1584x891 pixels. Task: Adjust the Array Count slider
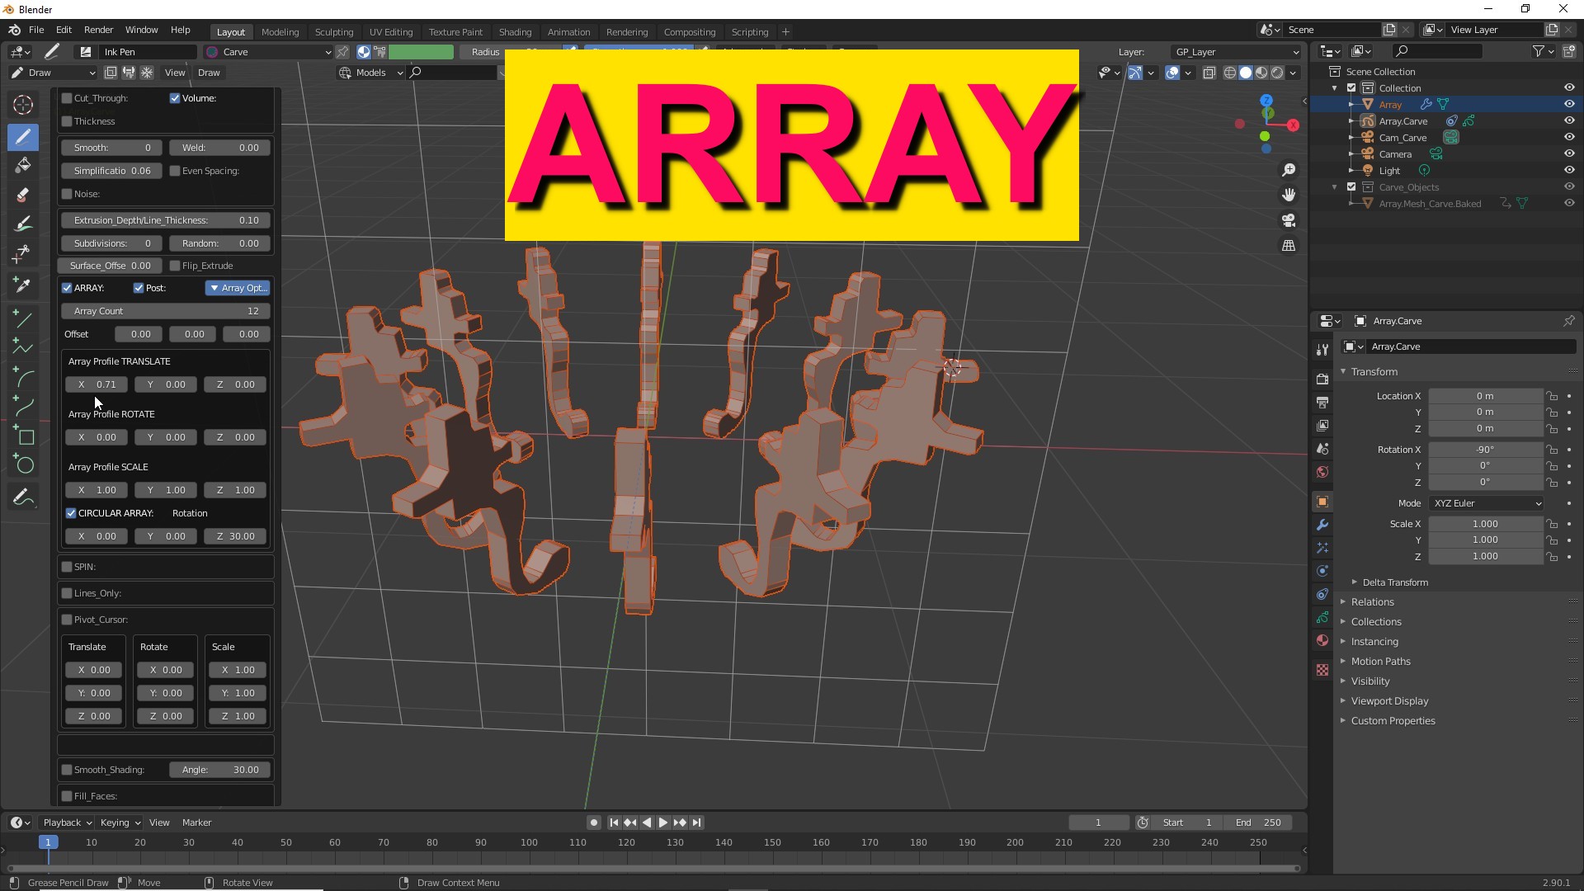coord(166,311)
